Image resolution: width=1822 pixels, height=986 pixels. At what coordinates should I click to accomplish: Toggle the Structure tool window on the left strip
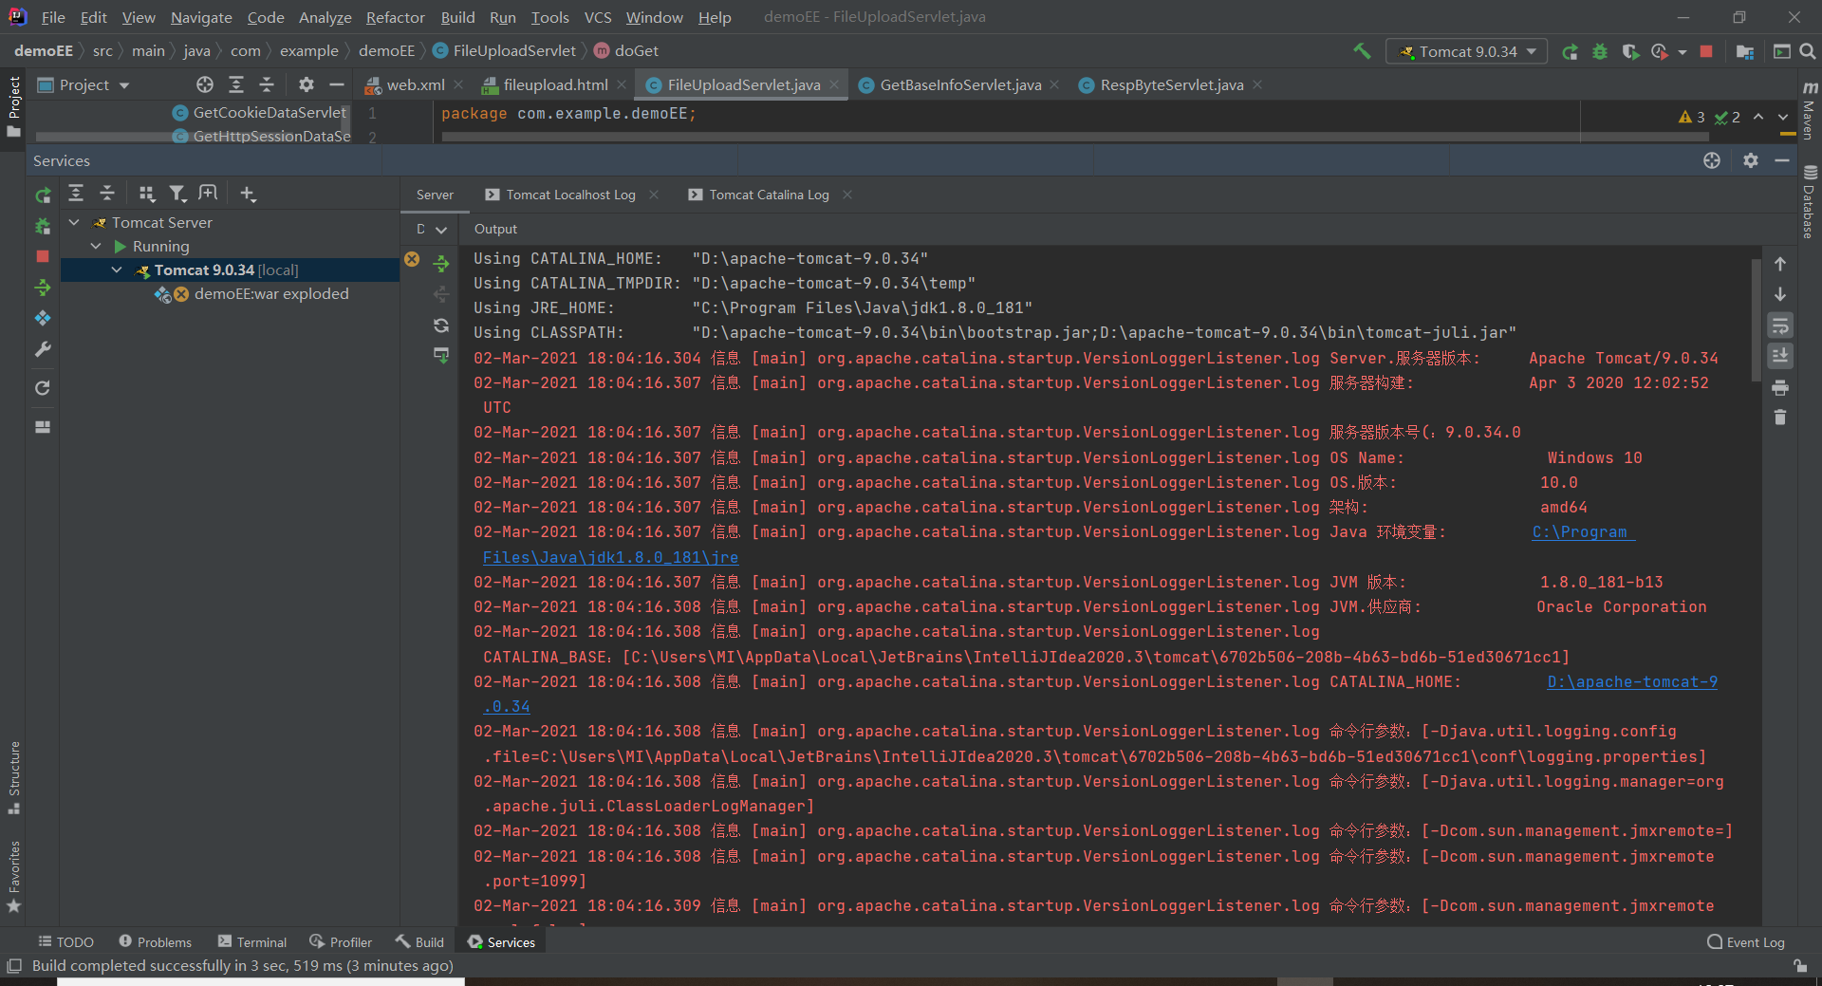click(14, 778)
